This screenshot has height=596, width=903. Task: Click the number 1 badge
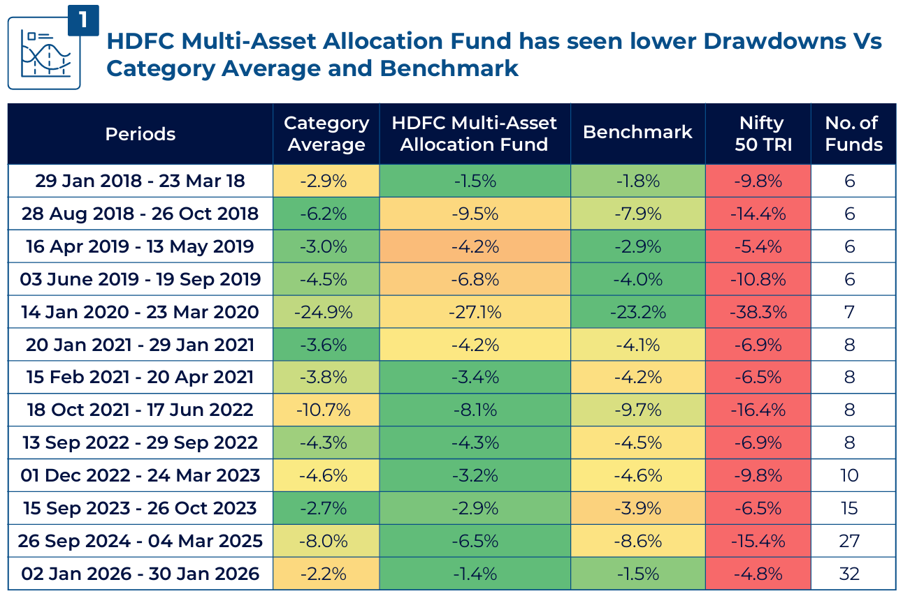(x=83, y=20)
